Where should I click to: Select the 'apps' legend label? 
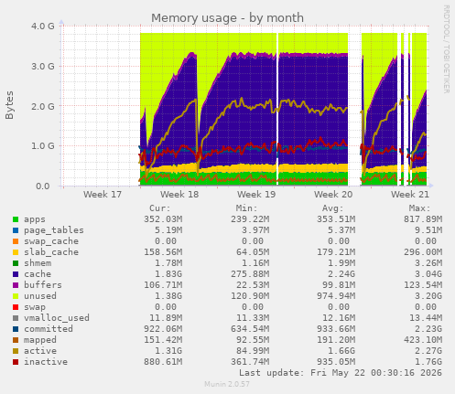click(35, 219)
